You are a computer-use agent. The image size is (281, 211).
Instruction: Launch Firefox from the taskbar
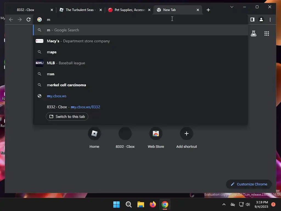(153, 204)
